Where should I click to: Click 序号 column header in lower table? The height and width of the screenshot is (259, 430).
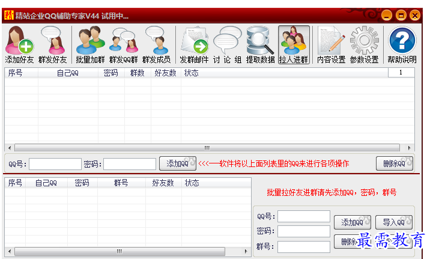(15, 183)
